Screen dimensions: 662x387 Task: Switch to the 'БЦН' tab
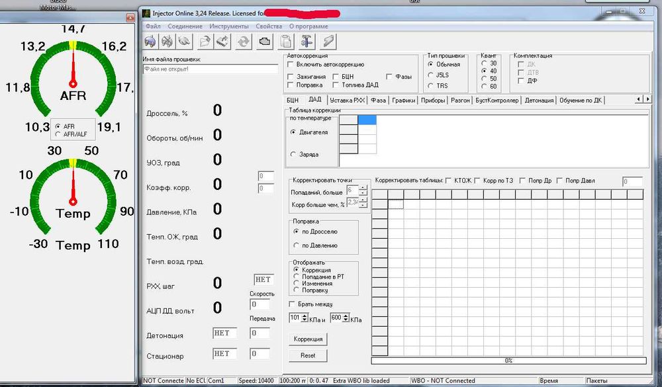[293, 101]
